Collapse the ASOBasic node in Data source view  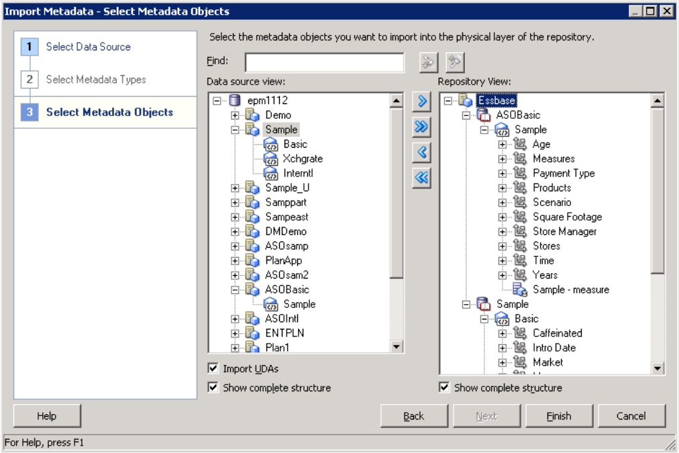coord(235,290)
